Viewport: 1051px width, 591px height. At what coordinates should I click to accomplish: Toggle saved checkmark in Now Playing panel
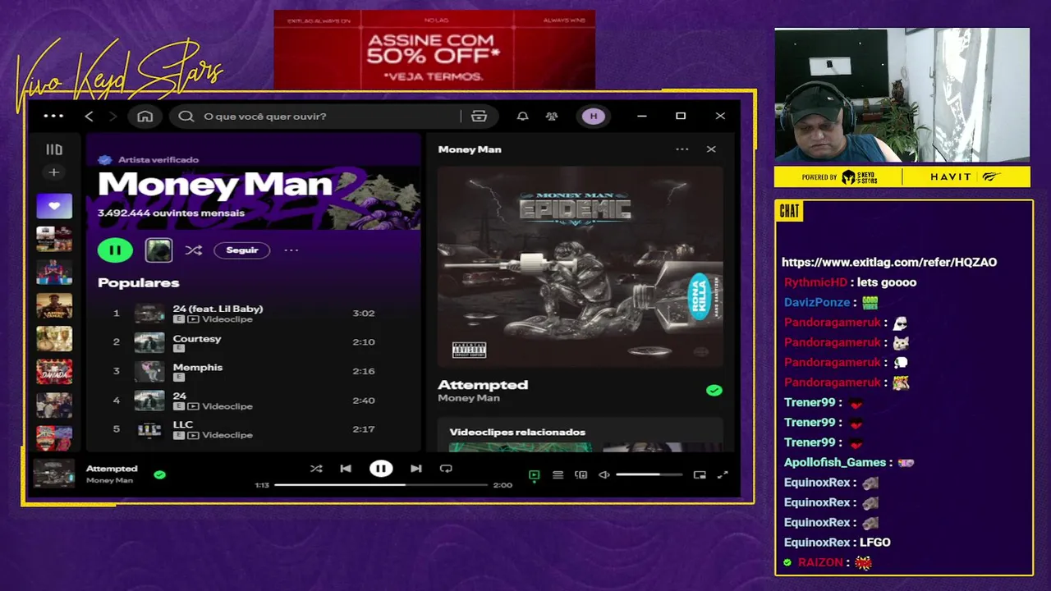point(714,391)
